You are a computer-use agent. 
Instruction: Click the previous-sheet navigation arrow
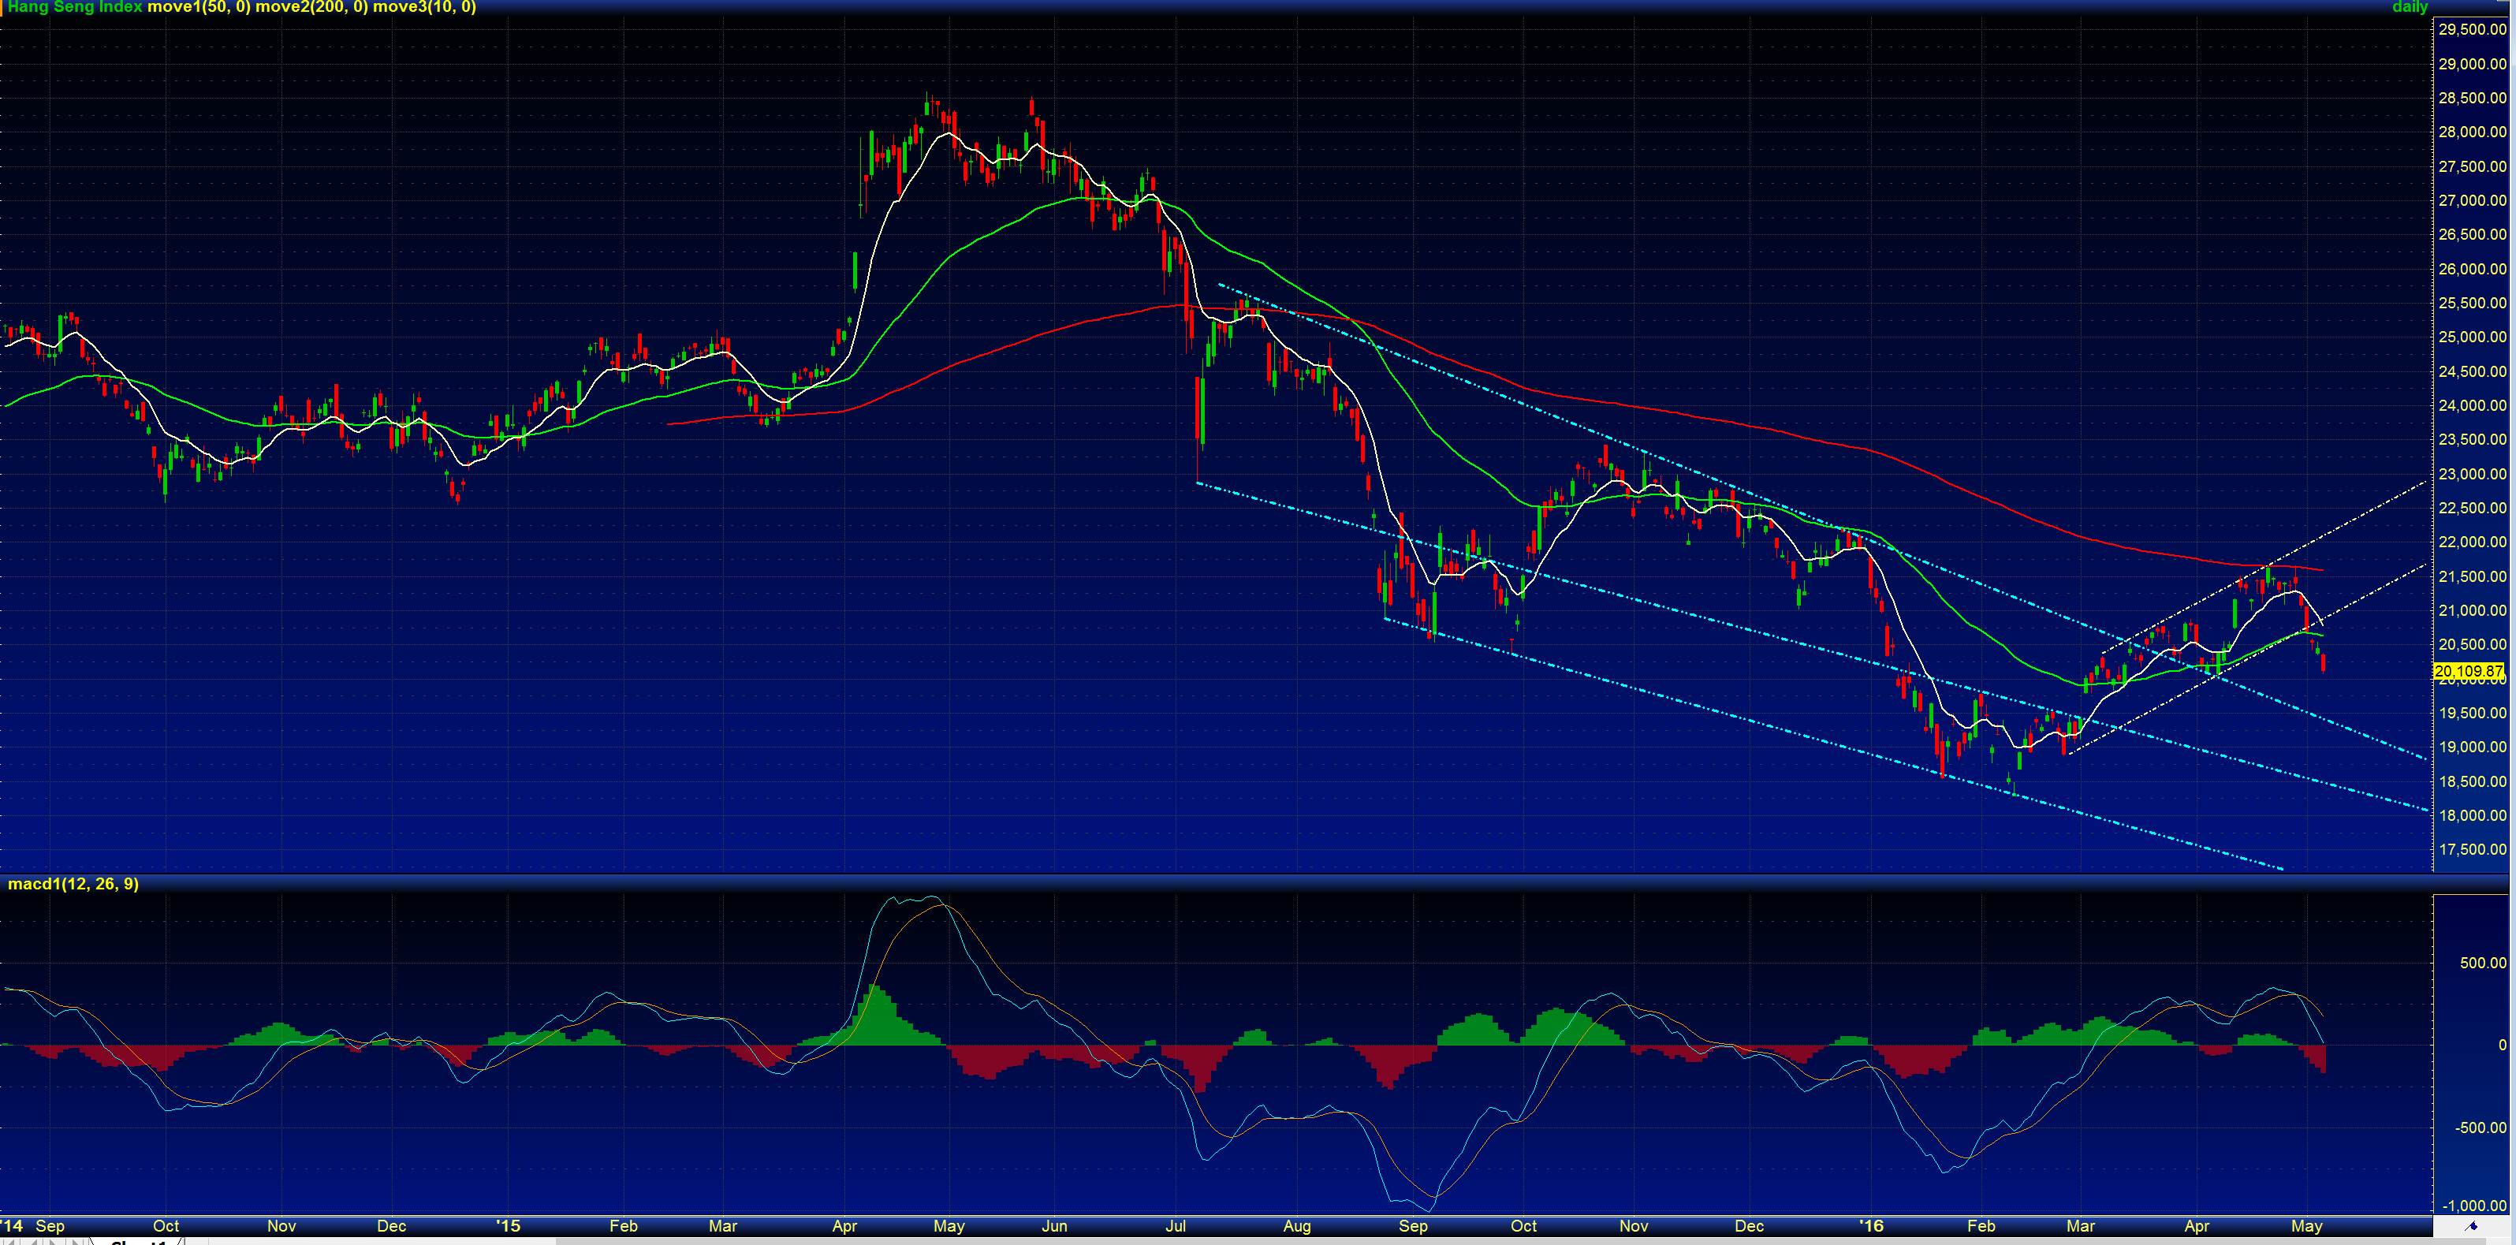point(33,1242)
